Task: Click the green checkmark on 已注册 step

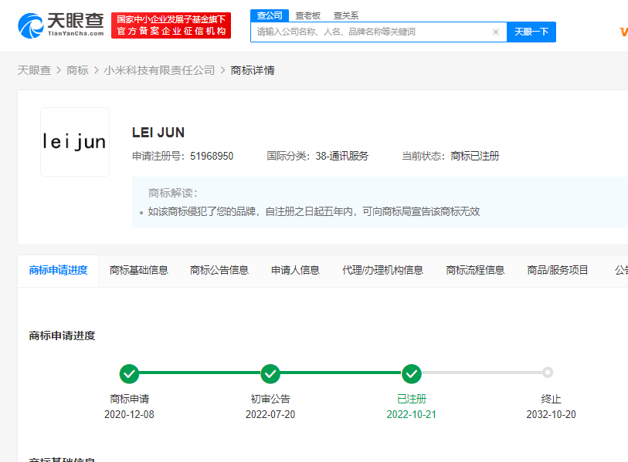Action: tap(412, 373)
